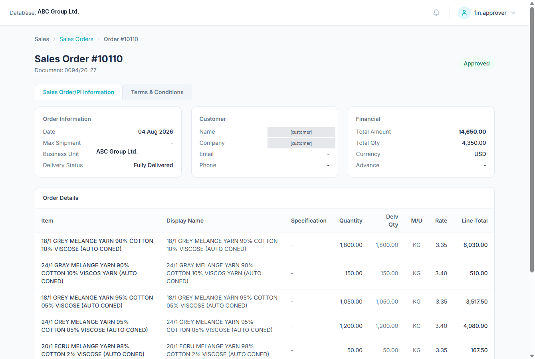Click item 20/1 ECRU MELANGE YARN in Item column
Viewport: 535px width, 359px height.
93,350
